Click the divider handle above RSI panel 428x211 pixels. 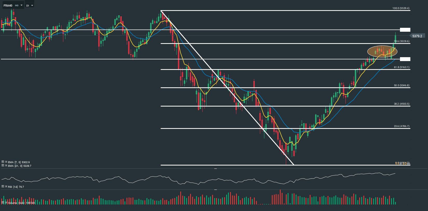pyautogui.click(x=215, y=169)
